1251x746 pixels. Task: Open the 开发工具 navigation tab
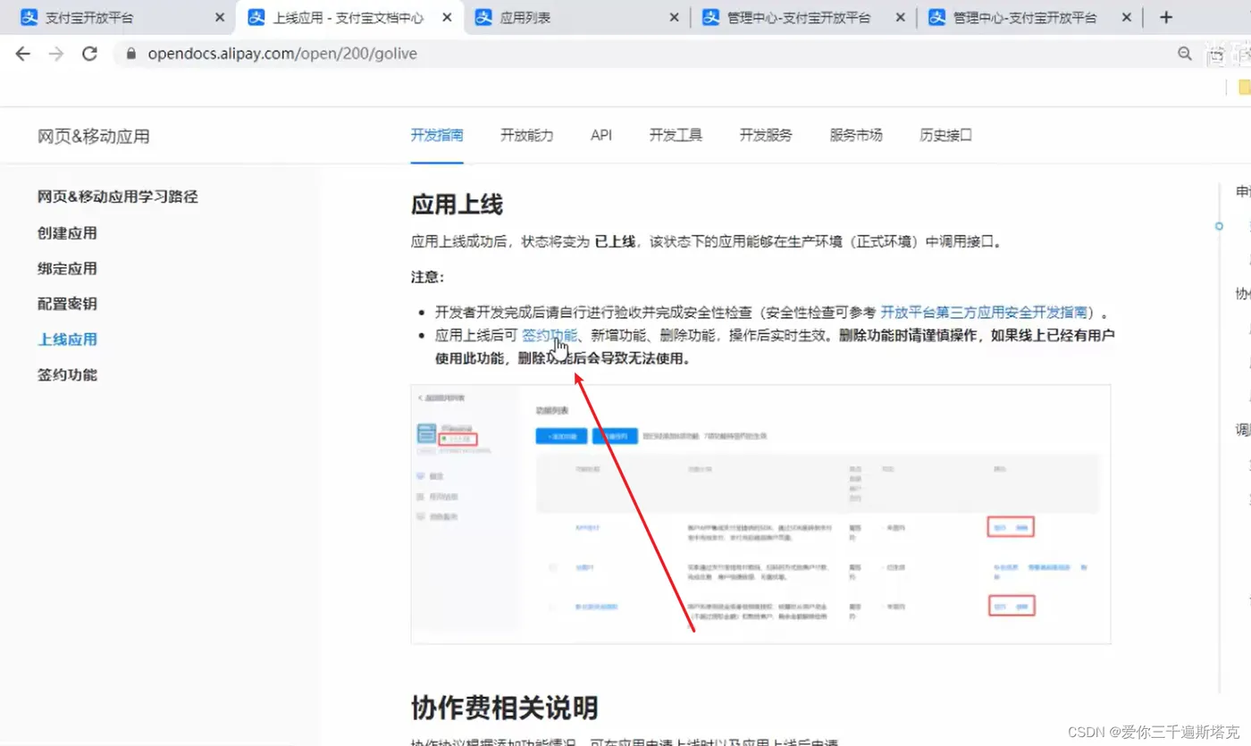click(676, 136)
